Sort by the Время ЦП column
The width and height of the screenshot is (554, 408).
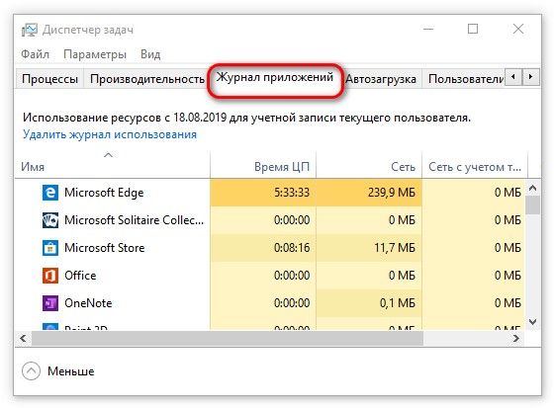263,164
